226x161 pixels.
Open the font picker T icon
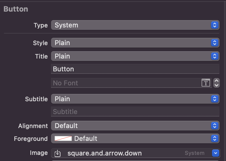click(206, 83)
